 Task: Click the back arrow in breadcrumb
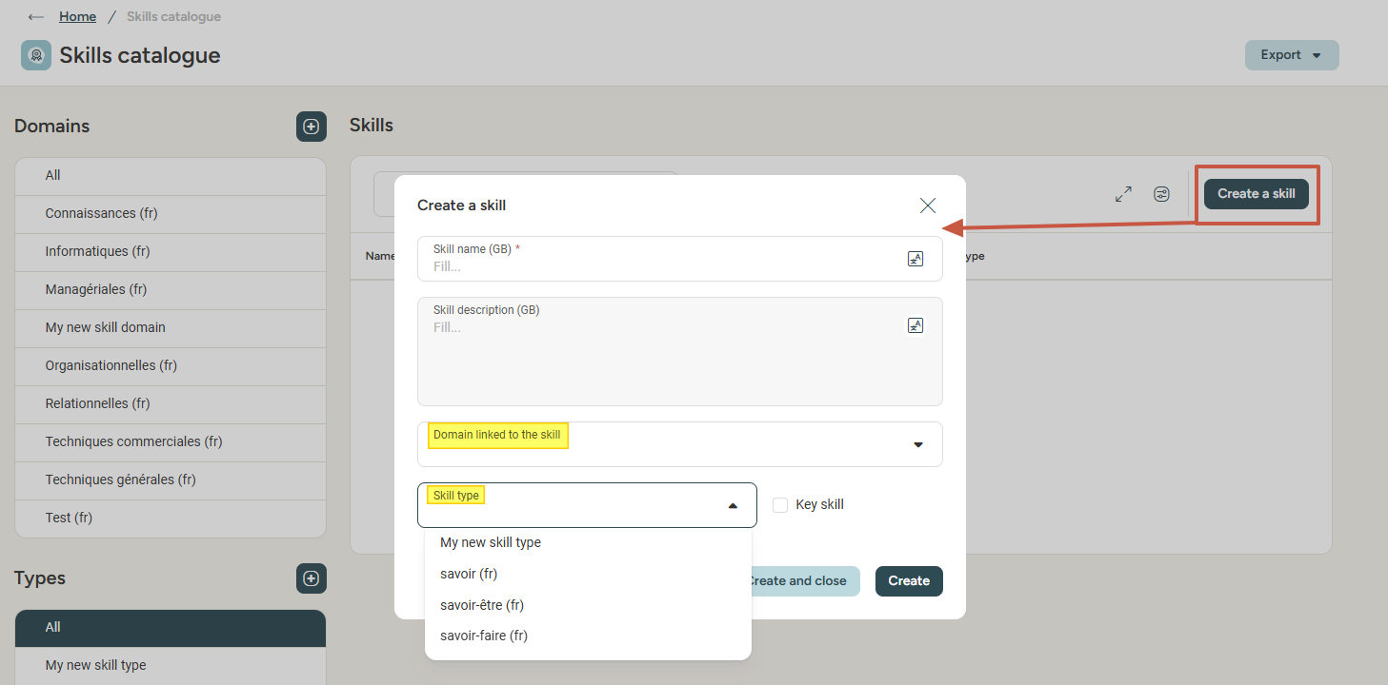[x=36, y=17]
